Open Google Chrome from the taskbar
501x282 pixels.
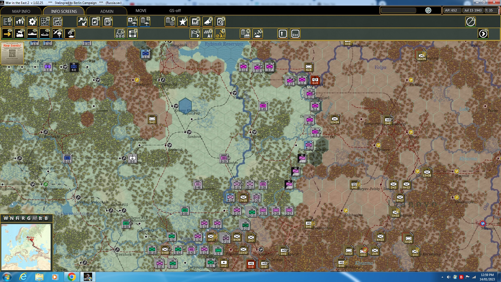pos(71,277)
